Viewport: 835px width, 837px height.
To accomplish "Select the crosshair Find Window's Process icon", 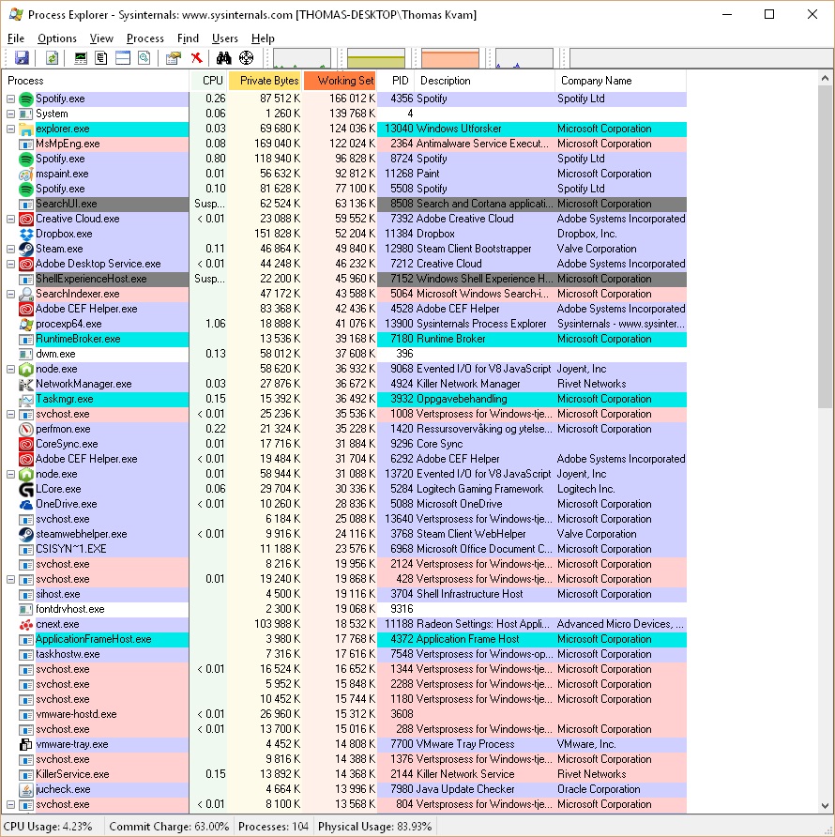I will [246, 57].
